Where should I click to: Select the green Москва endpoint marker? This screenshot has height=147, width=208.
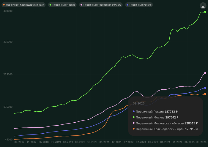click(205, 12)
